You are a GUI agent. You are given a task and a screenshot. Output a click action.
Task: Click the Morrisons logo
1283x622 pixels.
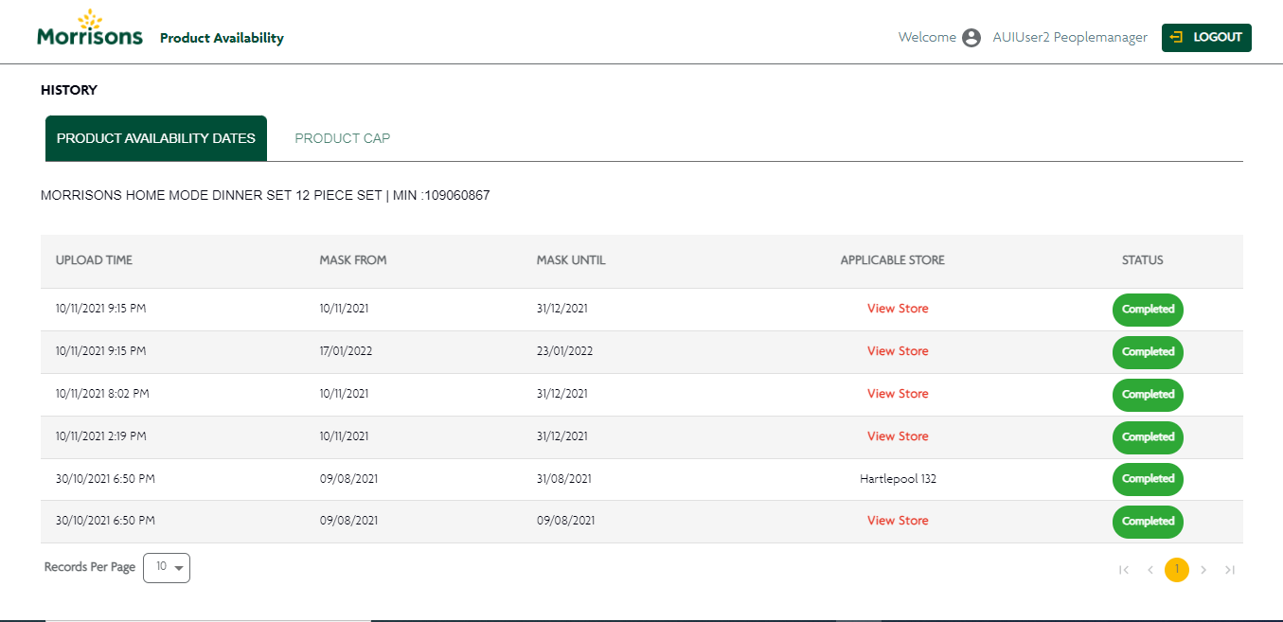coord(90,28)
